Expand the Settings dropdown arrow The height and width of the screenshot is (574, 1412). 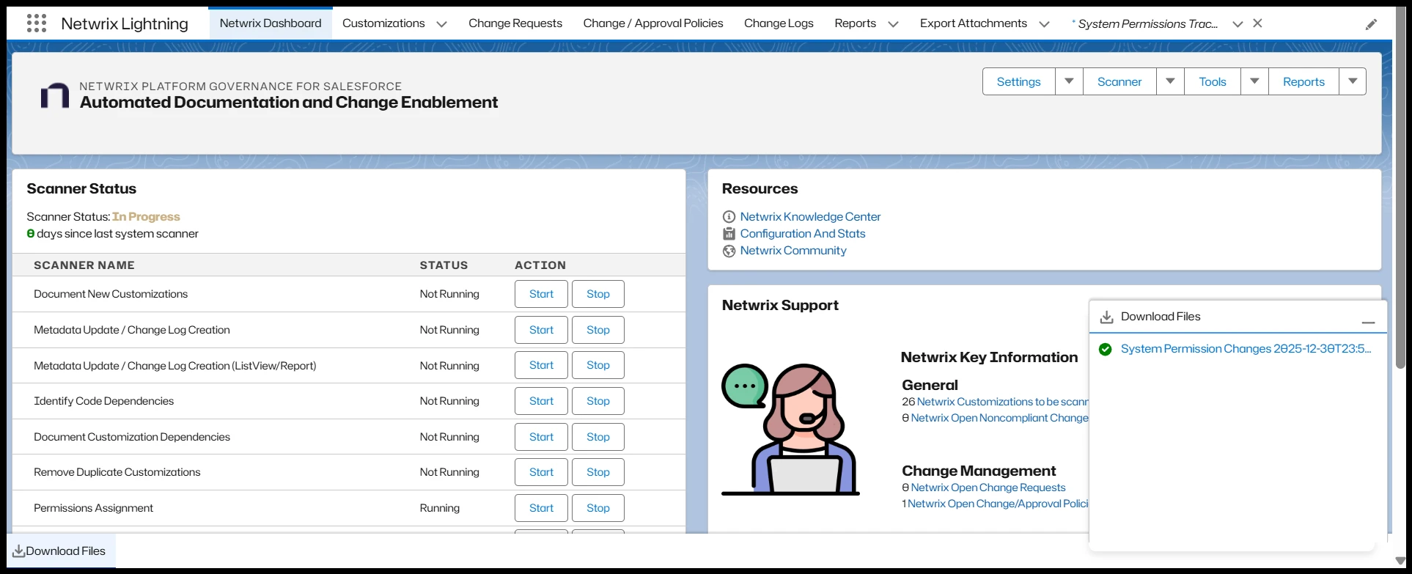(x=1069, y=81)
